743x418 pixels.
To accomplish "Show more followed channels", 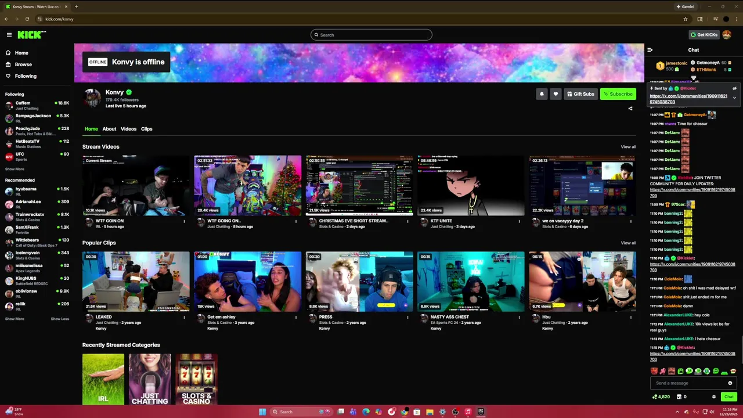I will 15,169.
